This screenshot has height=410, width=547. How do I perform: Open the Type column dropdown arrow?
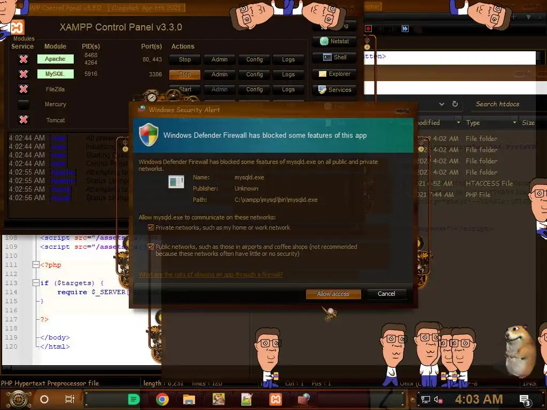514,123
